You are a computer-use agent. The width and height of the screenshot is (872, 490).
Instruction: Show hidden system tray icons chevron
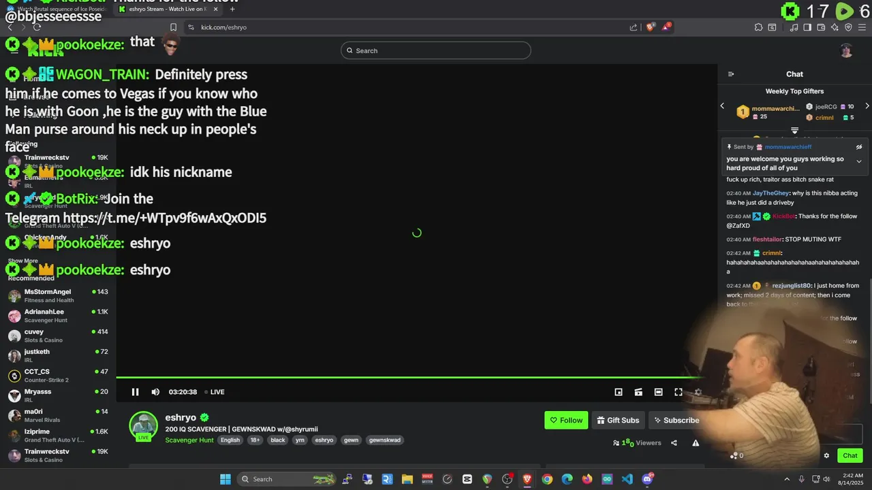787,479
